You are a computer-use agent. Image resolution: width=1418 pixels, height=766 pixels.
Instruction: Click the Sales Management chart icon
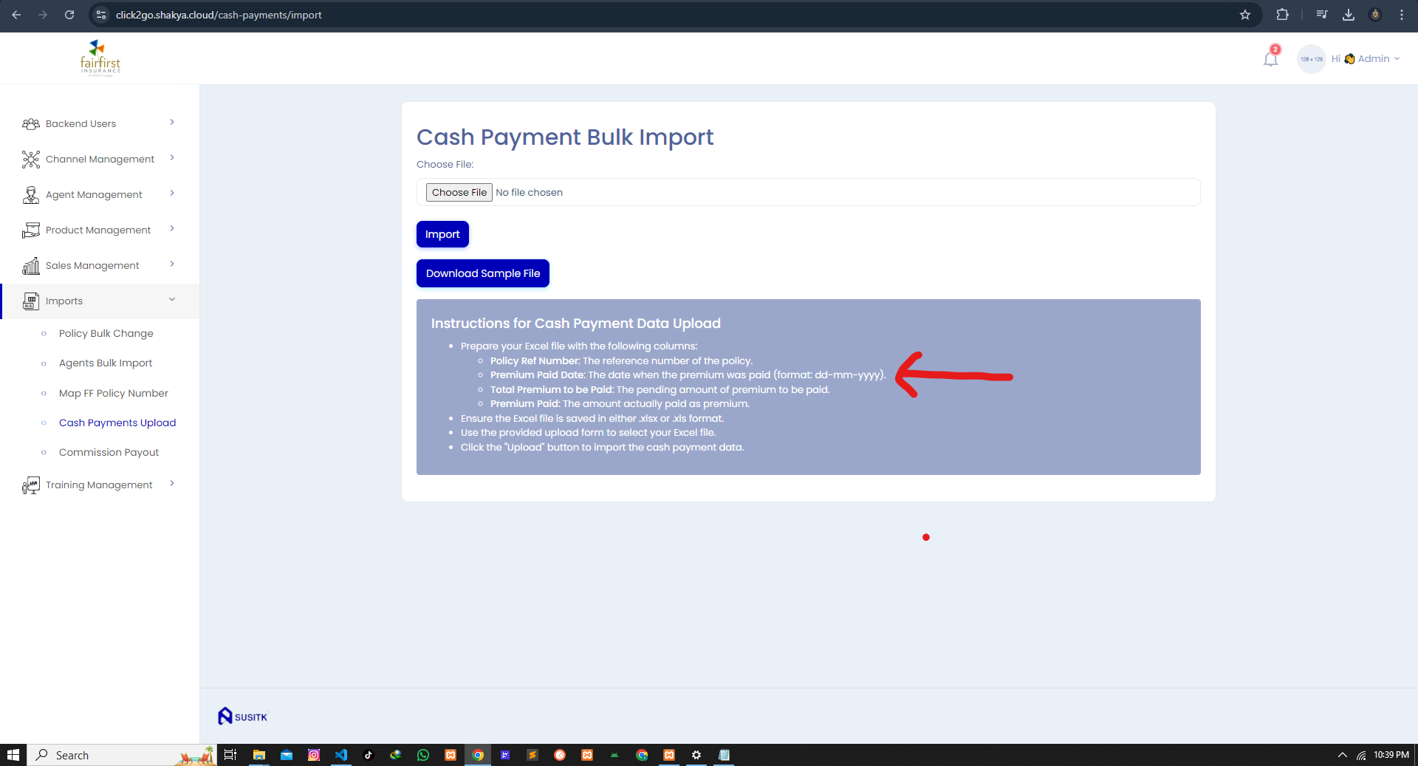tap(30, 266)
